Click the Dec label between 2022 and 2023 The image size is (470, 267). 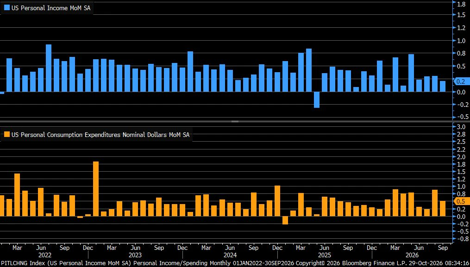point(88,248)
